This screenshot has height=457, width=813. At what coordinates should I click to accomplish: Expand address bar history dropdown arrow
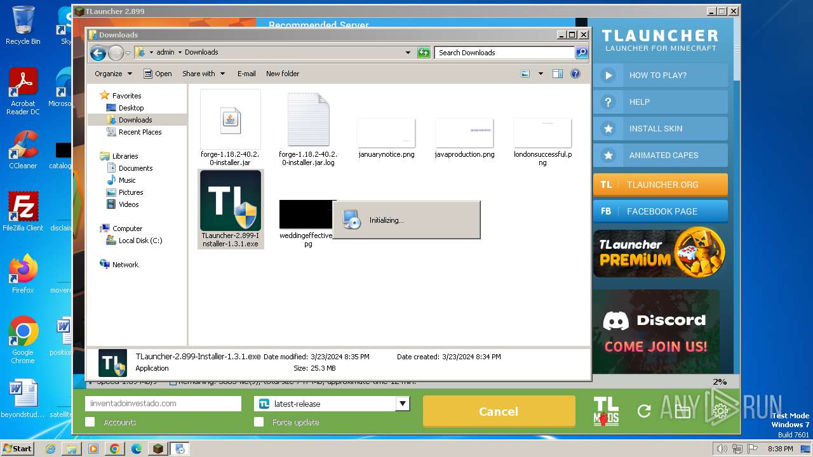click(408, 53)
